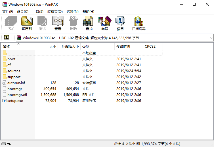Click the bootmgr.efi file icon
Screen dimensions: 214x147
pyautogui.click(x=5, y=94)
